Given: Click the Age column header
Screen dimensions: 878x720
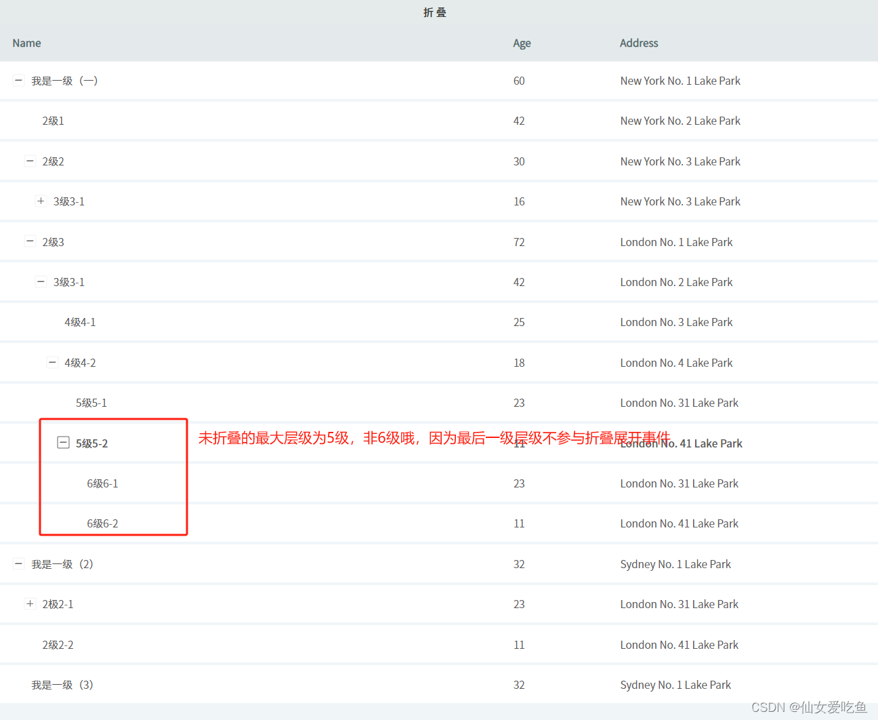Looking at the screenshot, I should pyautogui.click(x=522, y=43).
